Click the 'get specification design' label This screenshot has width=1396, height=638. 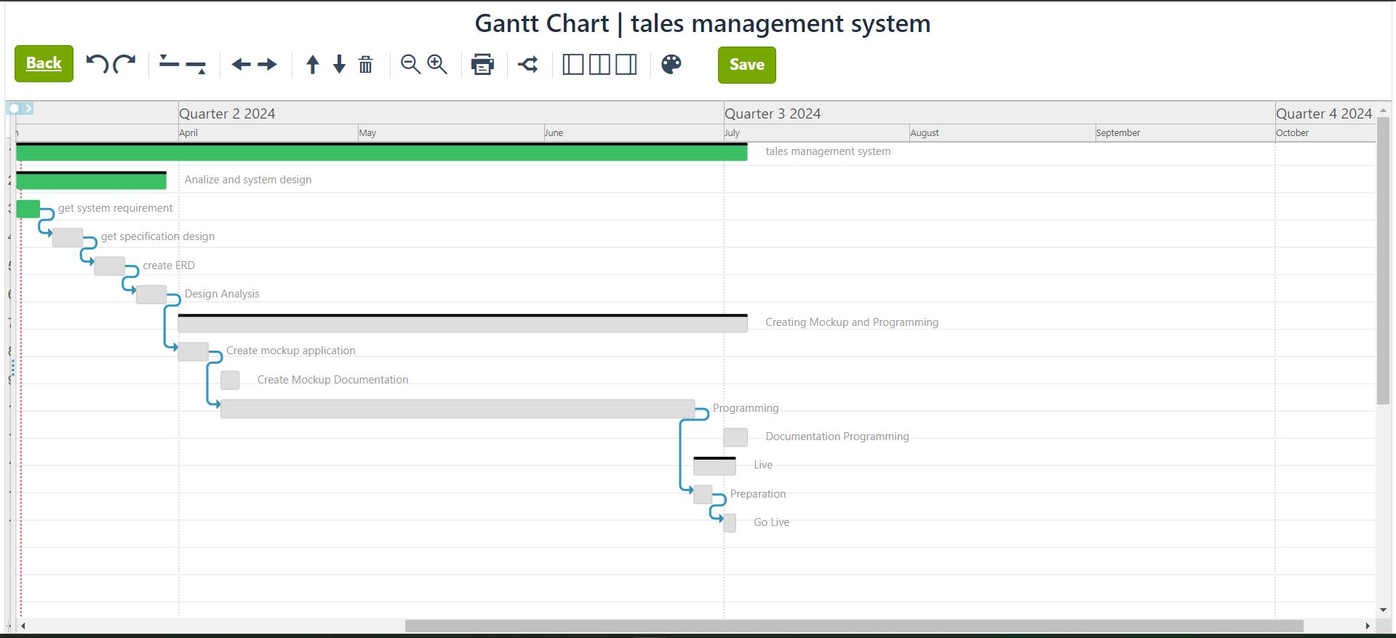click(x=158, y=236)
